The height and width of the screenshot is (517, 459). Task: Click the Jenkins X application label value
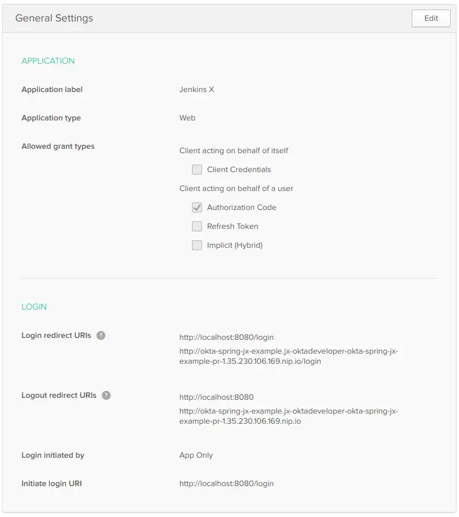pos(197,90)
